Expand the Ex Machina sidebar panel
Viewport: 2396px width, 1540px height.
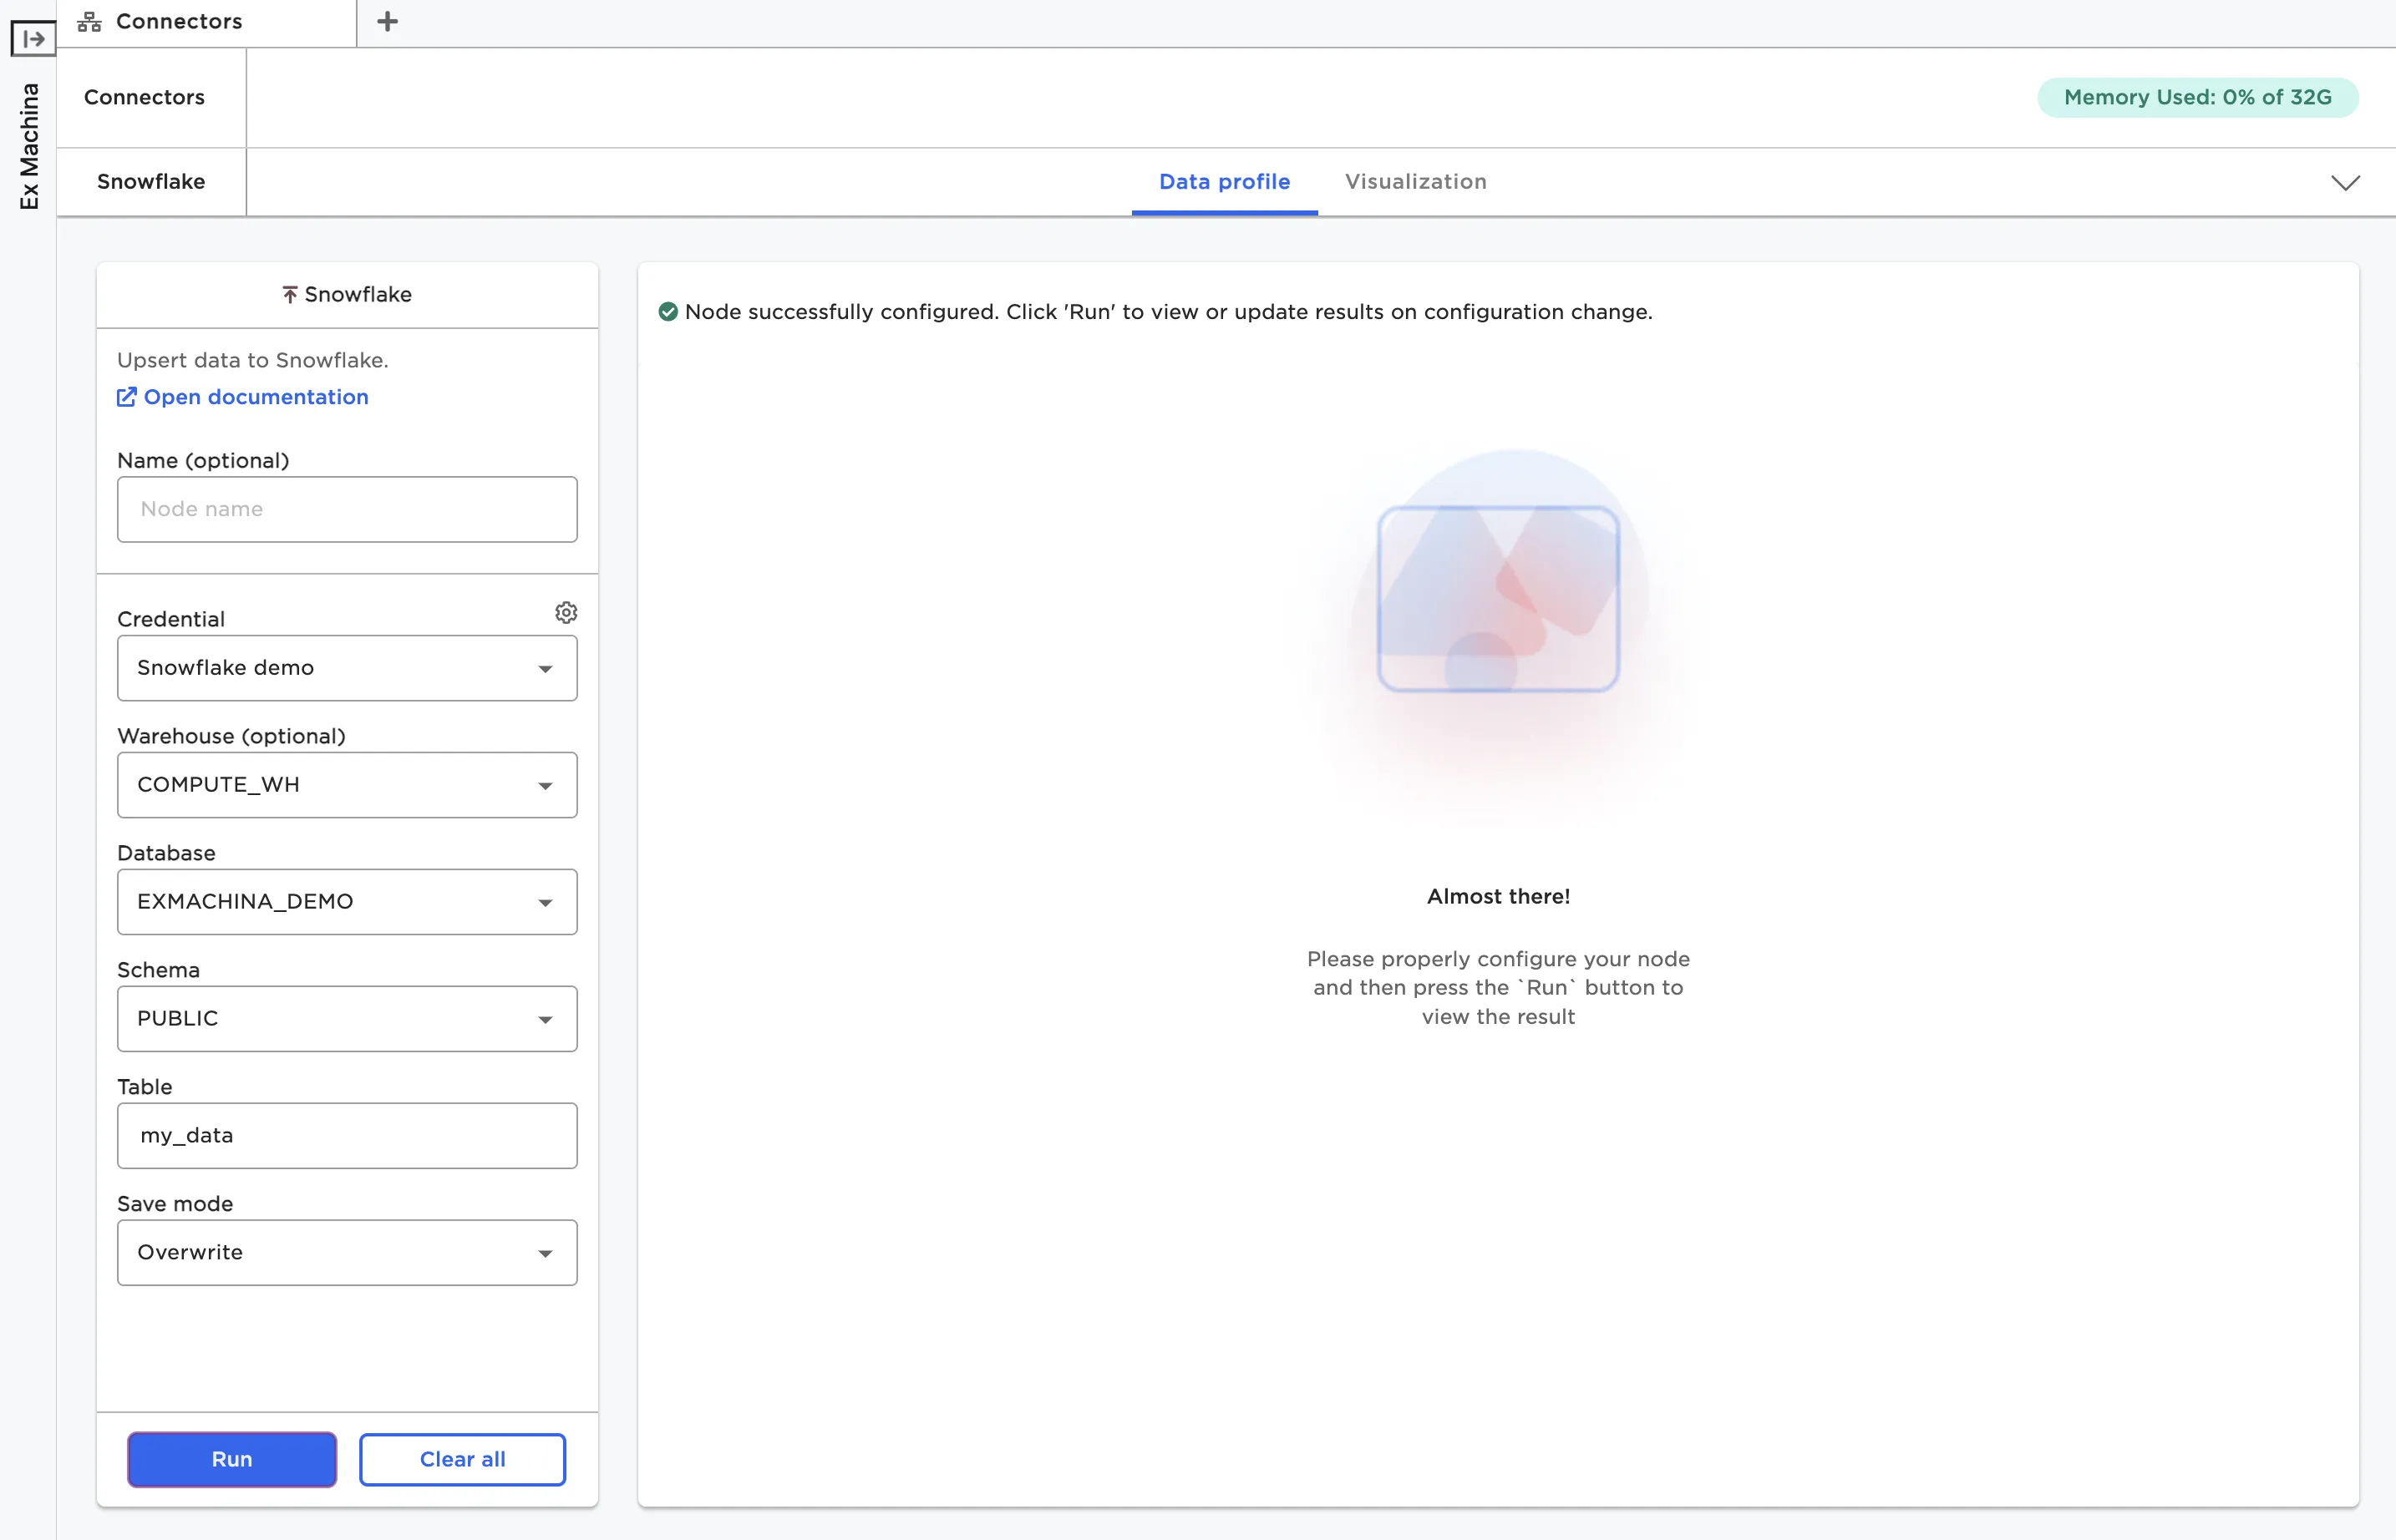(33, 39)
